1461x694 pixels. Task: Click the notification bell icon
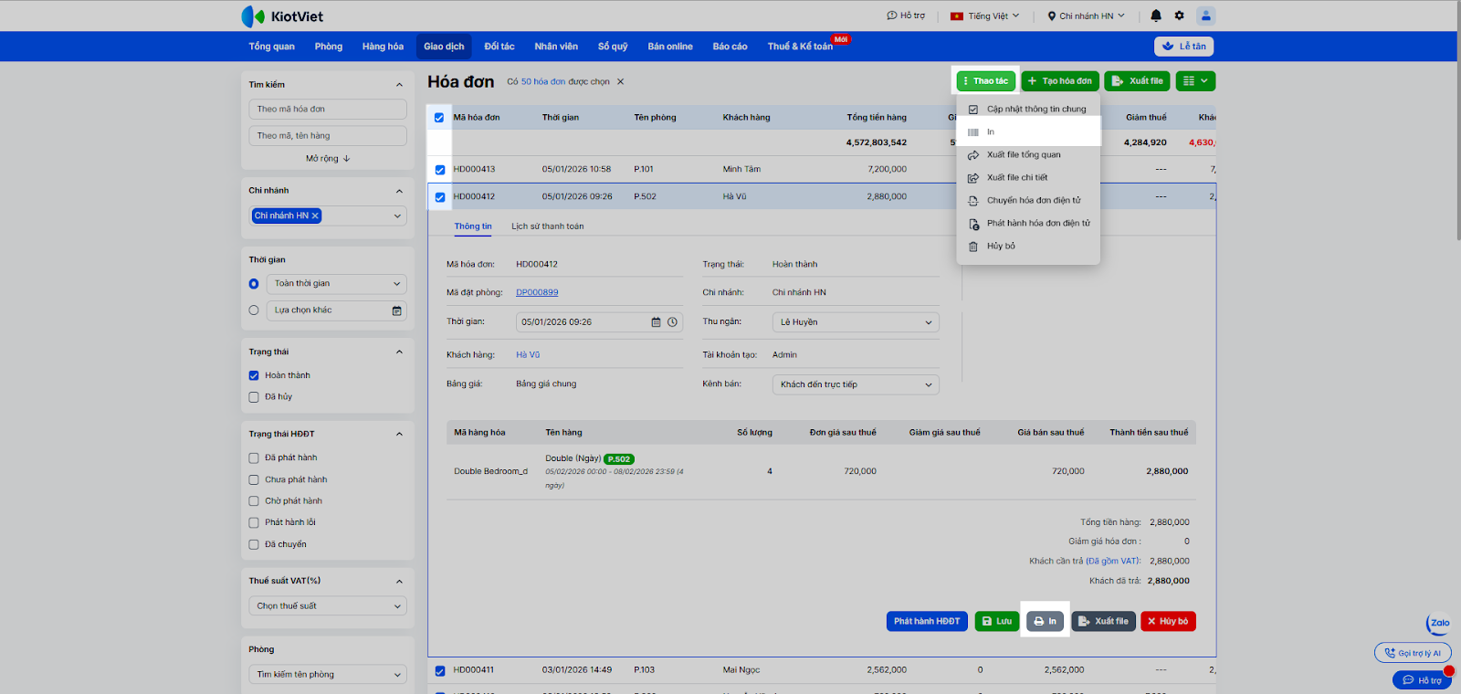(1156, 16)
